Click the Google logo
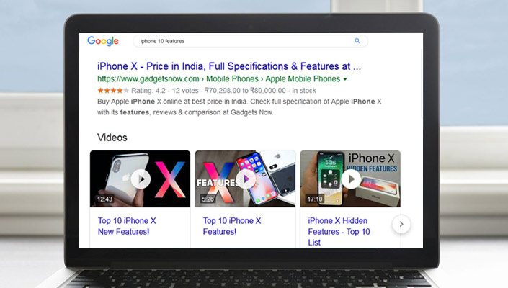This screenshot has height=288, width=508. point(103,41)
